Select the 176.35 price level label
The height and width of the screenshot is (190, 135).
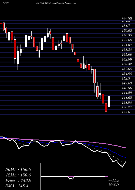[127, 35]
